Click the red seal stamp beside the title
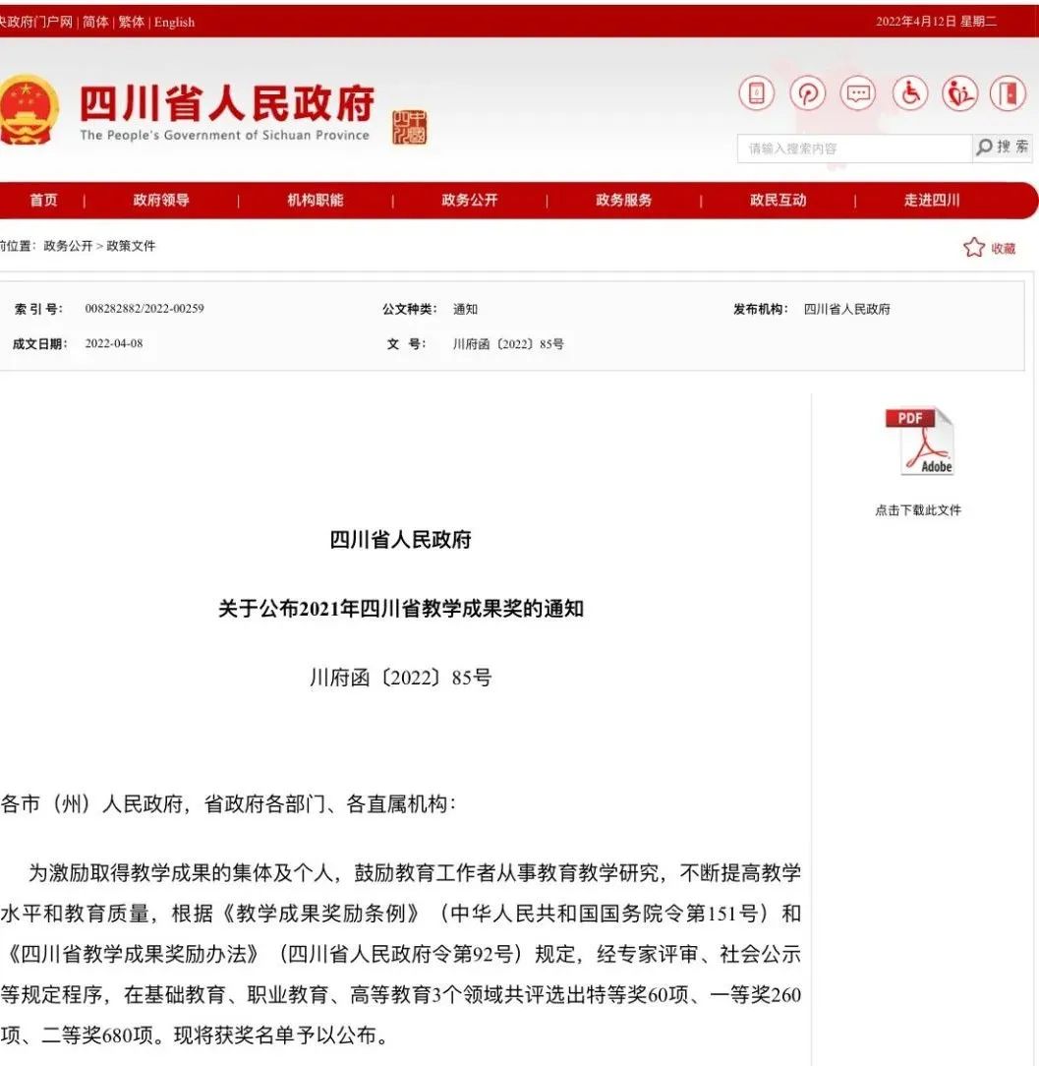1039x1066 pixels. [x=410, y=127]
